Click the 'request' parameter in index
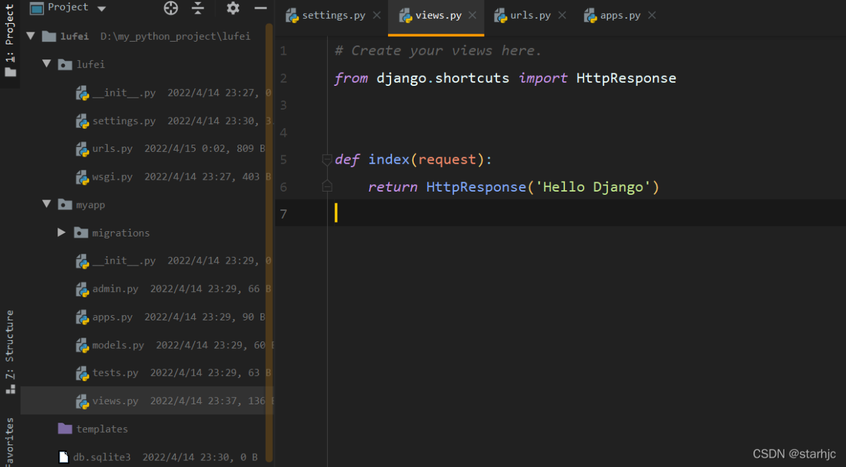The height and width of the screenshot is (467, 846). click(447, 159)
